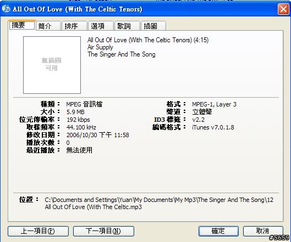Click the iTunes icon in the title bar
This screenshot has height=242, width=291.
(x=6, y=9)
